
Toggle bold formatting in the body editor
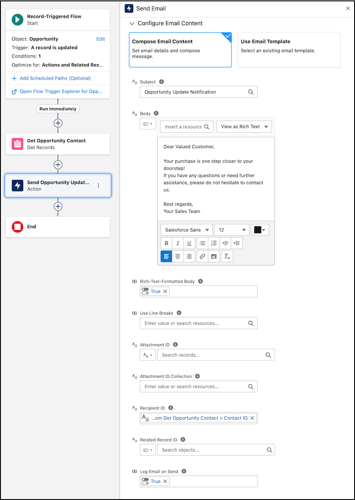(x=166, y=243)
